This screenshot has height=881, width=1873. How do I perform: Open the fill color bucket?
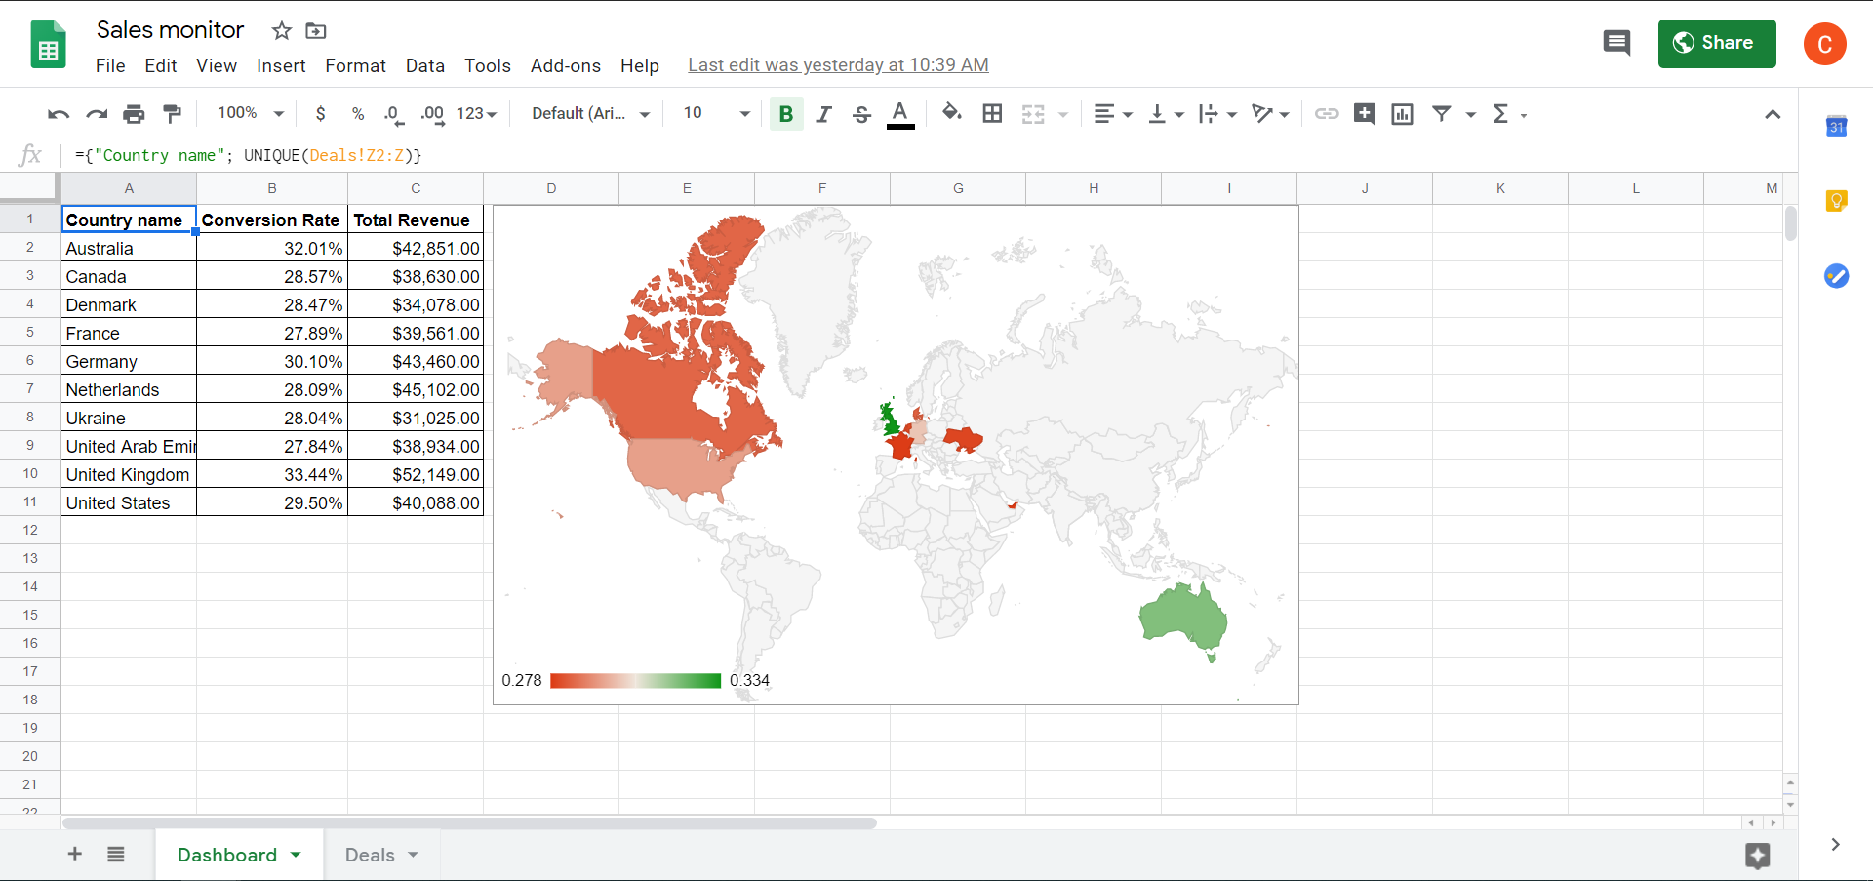point(952,113)
